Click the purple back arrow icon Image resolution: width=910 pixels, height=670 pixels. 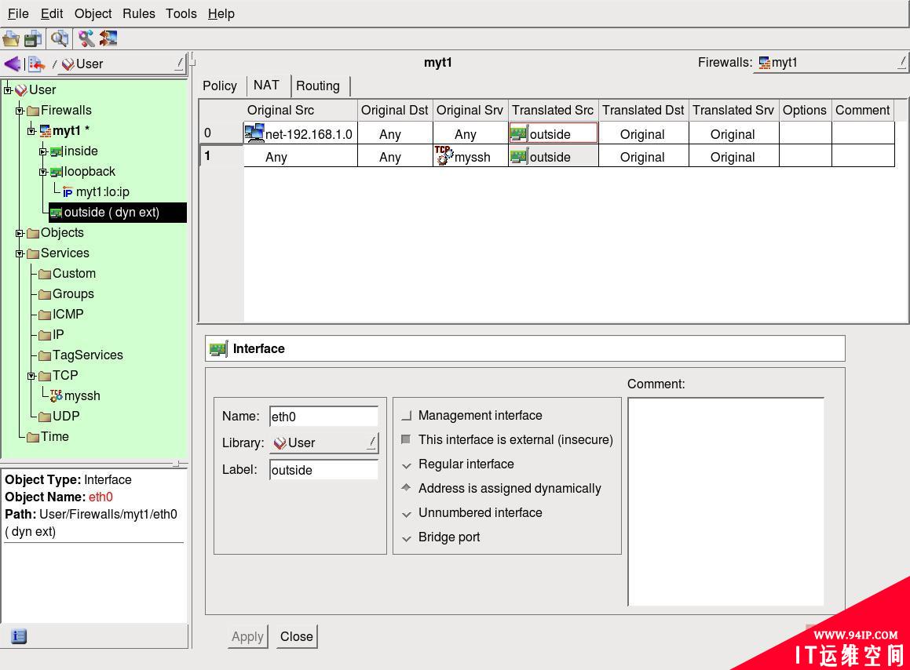tap(13, 64)
